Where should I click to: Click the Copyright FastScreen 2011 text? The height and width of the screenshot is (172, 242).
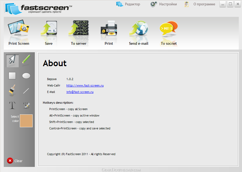pos(81,154)
